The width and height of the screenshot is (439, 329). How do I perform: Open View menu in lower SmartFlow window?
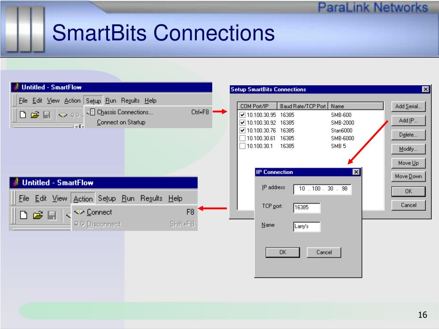click(60, 198)
